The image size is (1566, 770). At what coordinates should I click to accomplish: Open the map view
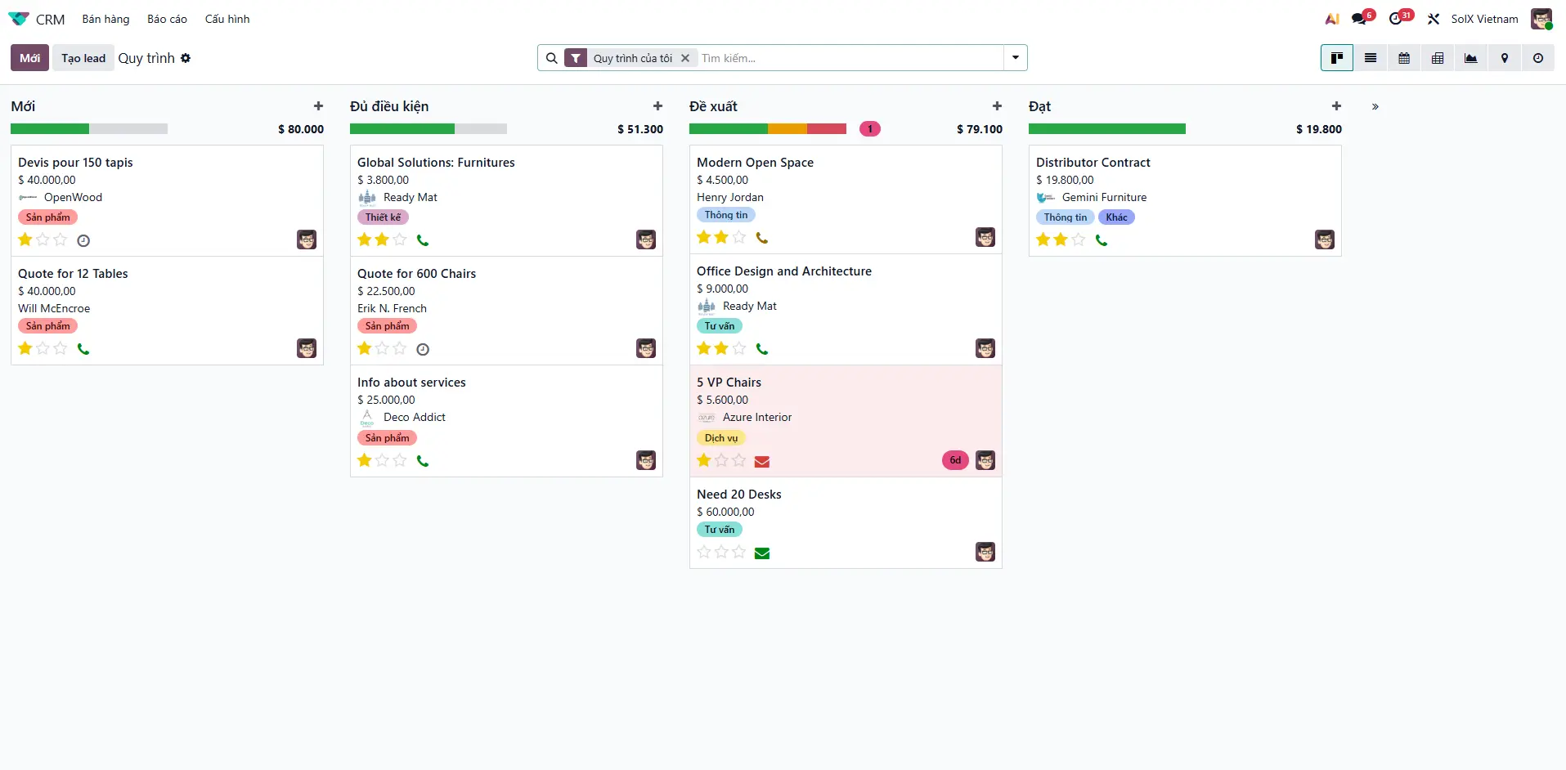coord(1504,57)
